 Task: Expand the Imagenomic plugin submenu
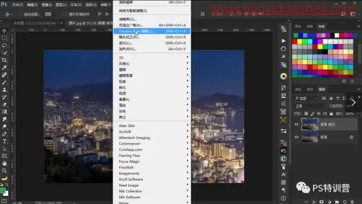click(x=152, y=173)
